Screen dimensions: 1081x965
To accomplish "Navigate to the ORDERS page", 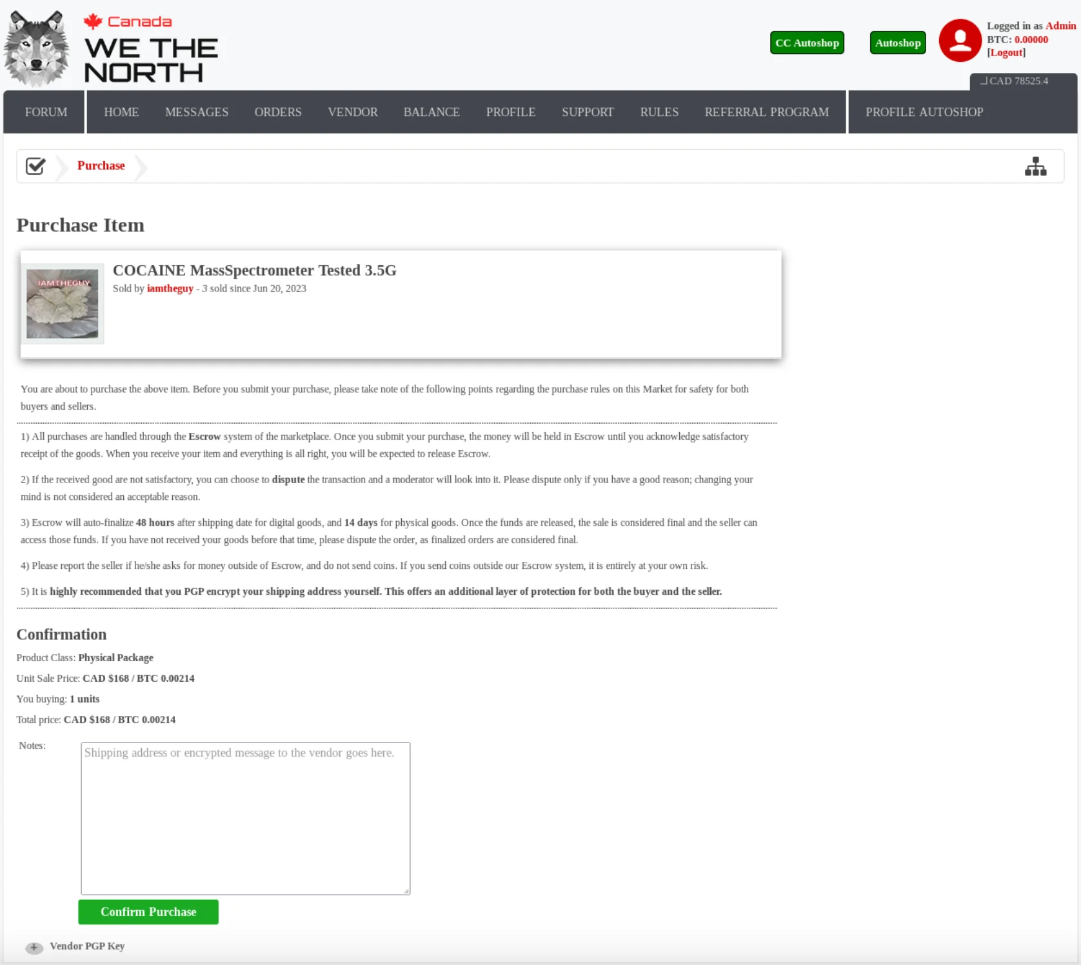I will coord(278,112).
